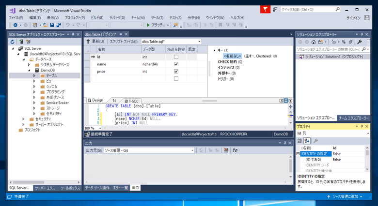
Task: Select the <名前なし> primary key entry
Action: 233,56
